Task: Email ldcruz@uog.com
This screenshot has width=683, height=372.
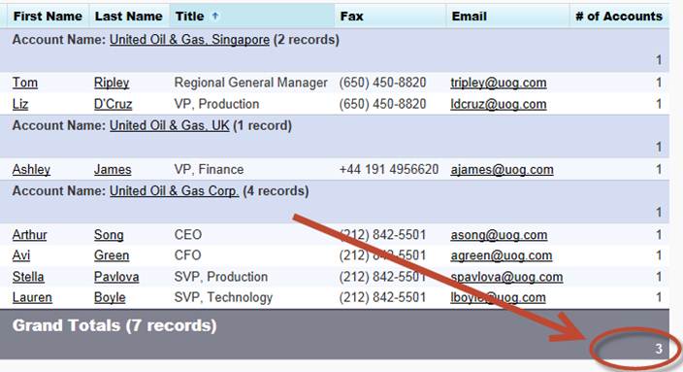Action: [x=499, y=104]
